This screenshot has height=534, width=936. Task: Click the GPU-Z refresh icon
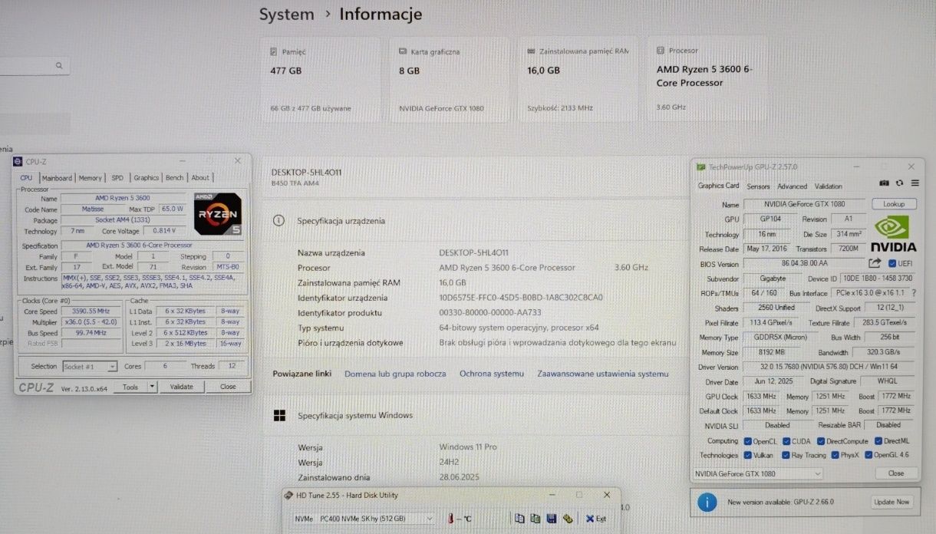(899, 184)
